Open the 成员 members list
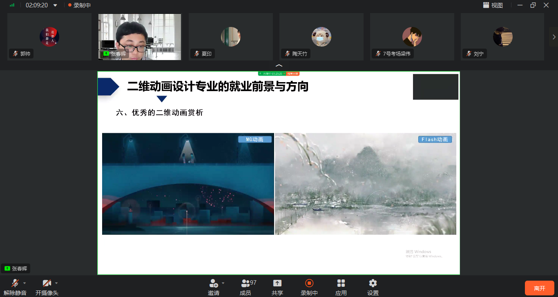Image resolution: width=558 pixels, height=297 pixels. [x=246, y=284]
